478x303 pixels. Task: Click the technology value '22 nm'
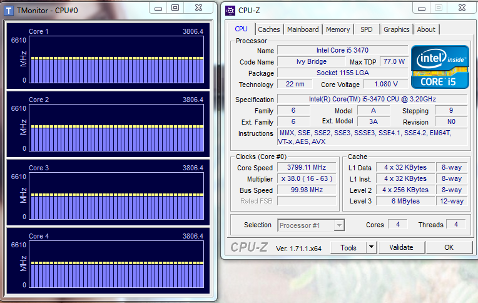coord(295,85)
